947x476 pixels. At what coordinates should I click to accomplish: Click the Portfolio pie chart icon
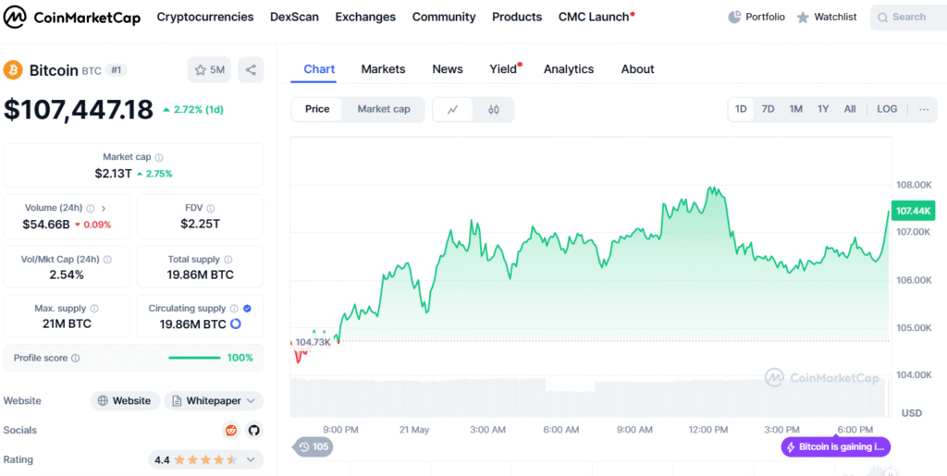click(734, 17)
